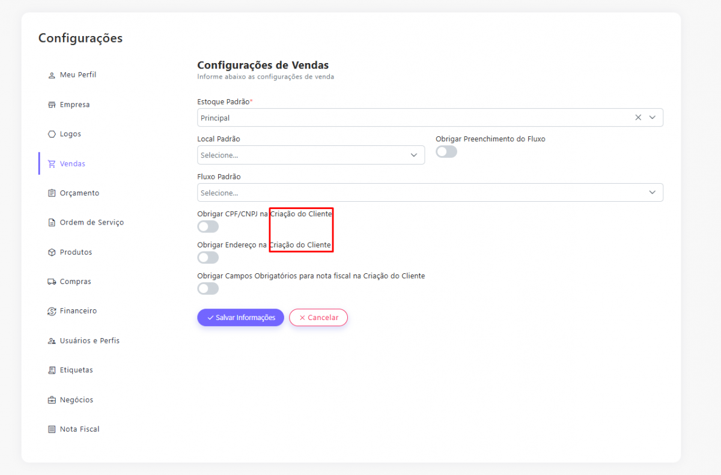Open the Fluxo Padrão dropdown
The image size is (721, 475).
pyautogui.click(x=430, y=192)
